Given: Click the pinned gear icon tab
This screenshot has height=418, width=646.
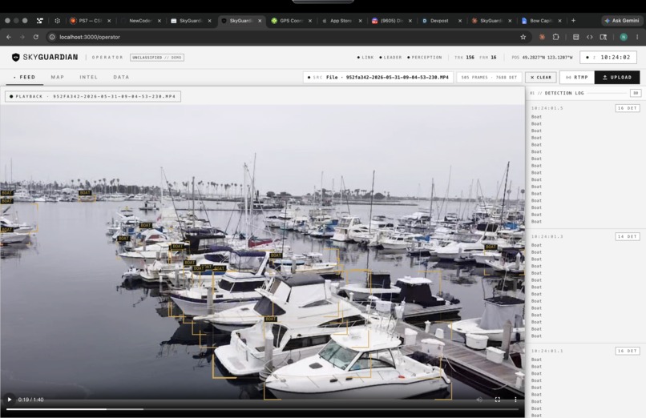Looking at the screenshot, I should click(57, 21).
